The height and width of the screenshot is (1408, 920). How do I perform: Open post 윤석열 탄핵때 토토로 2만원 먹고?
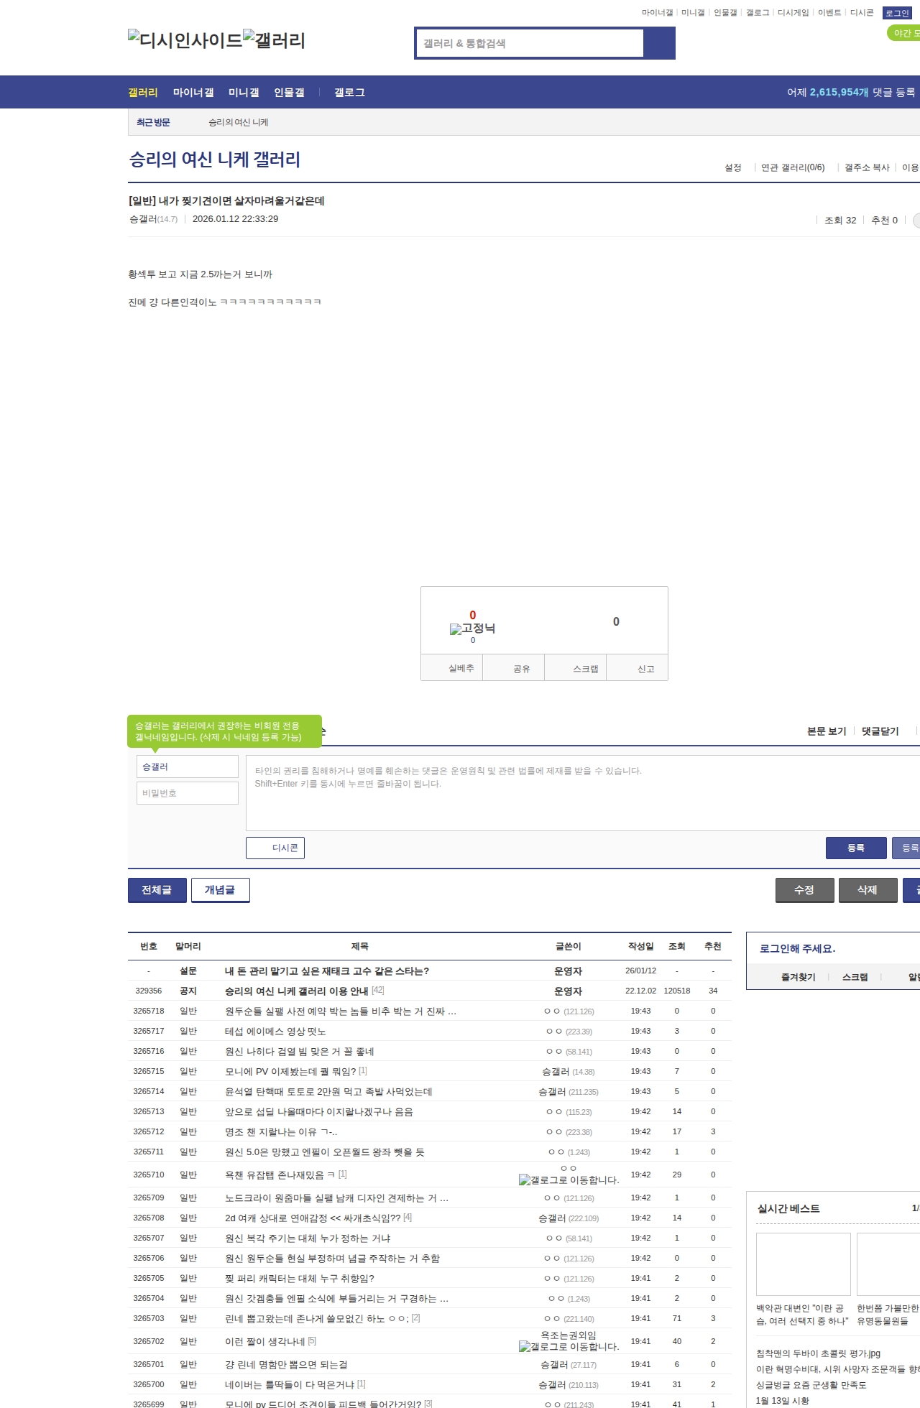[328, 1092]
